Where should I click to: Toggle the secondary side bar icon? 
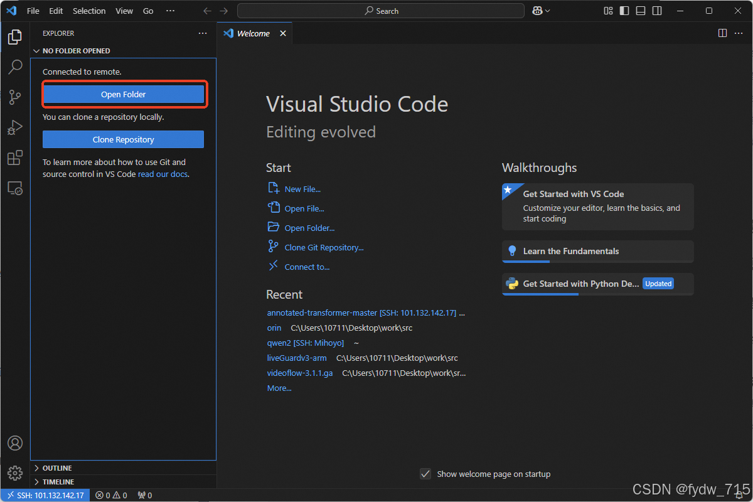(x=657, y=11)
